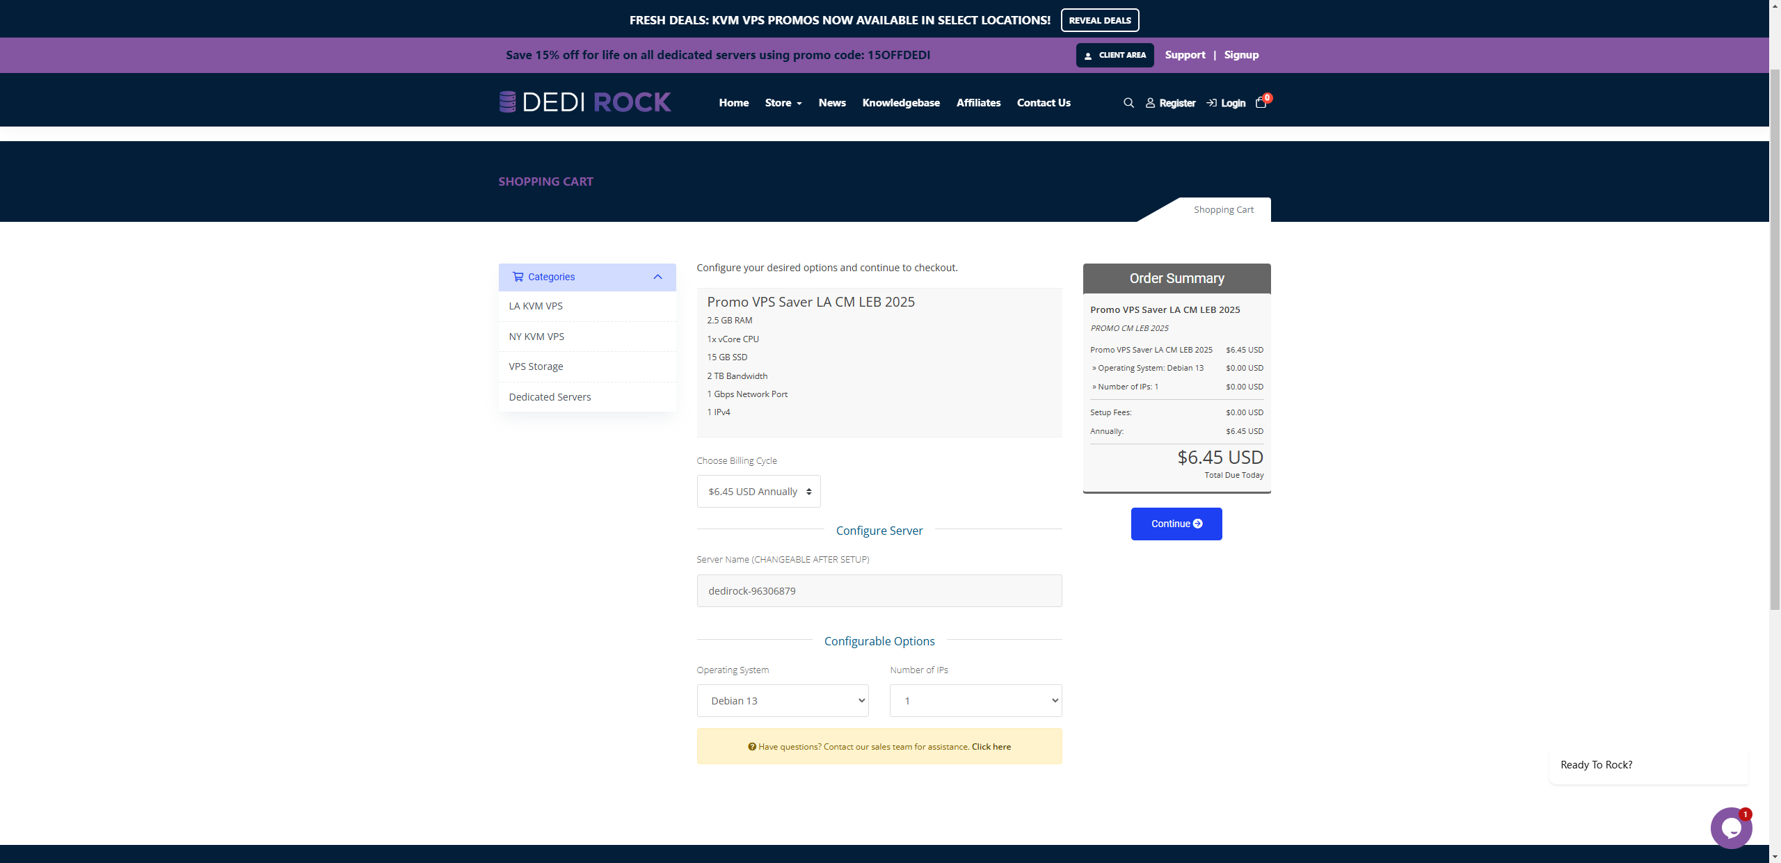Open the live chat bubble icon
The width and height of the screenshot is (1781, 863).
click(1730, 828)
